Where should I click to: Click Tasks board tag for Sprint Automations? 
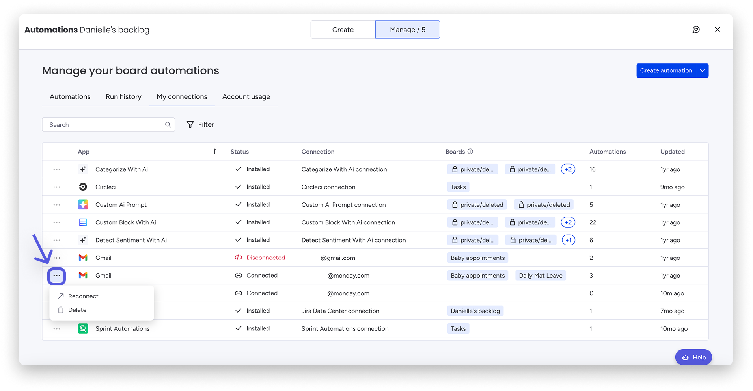click(x=458, y=329)
